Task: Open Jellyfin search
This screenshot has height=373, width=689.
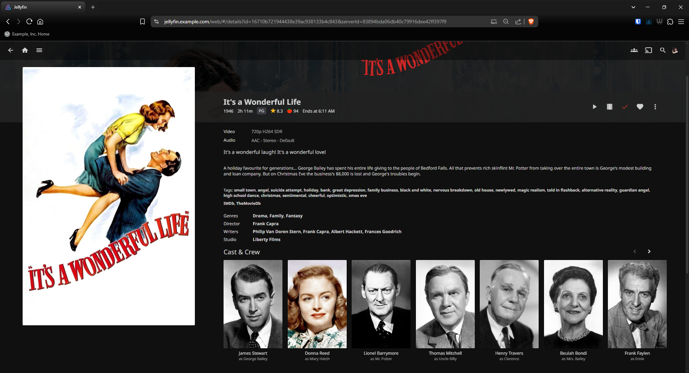Action: (663, 50)
